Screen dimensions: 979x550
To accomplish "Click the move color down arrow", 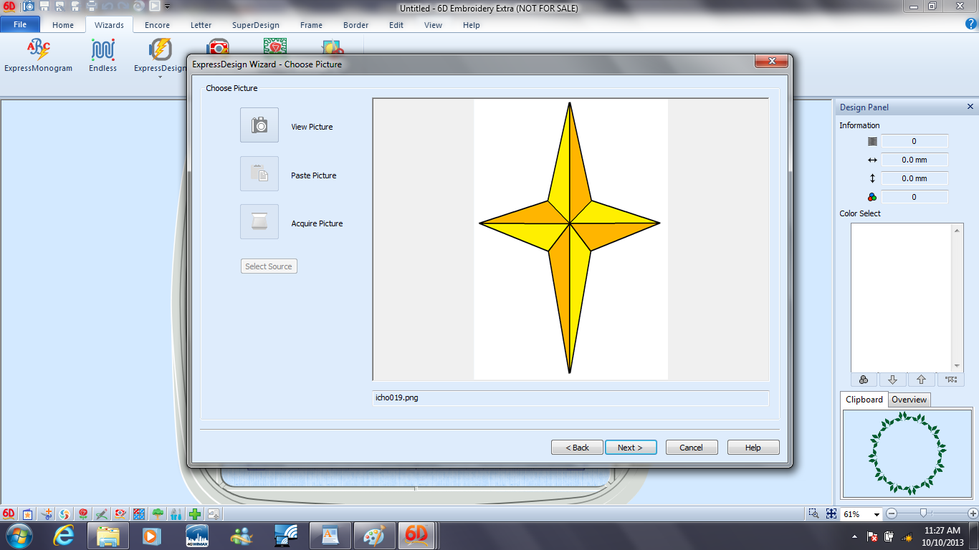I will click(x=892, y=380).
